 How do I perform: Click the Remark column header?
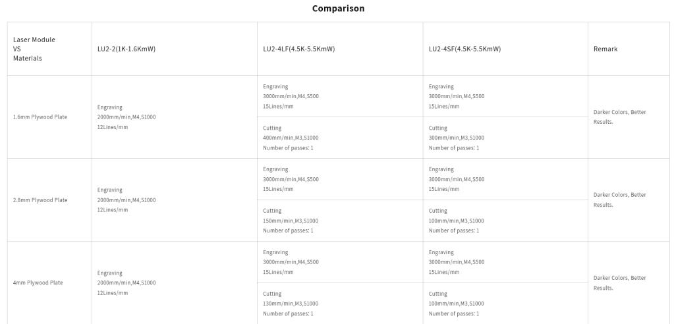pos(605,49)
